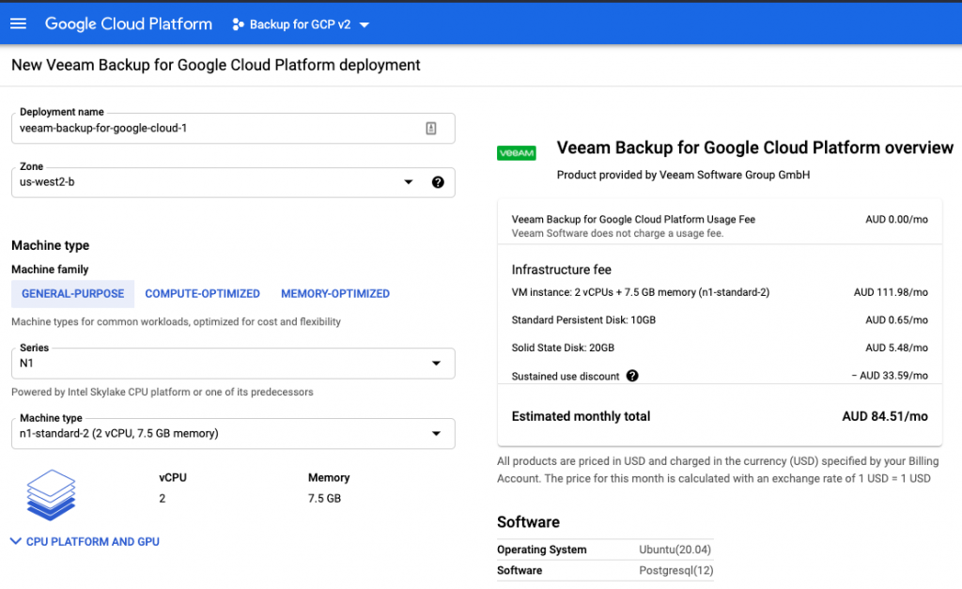
Task: Select the MEMORY-OPTIMIZED machine family tab
Action: coord(335,294)
